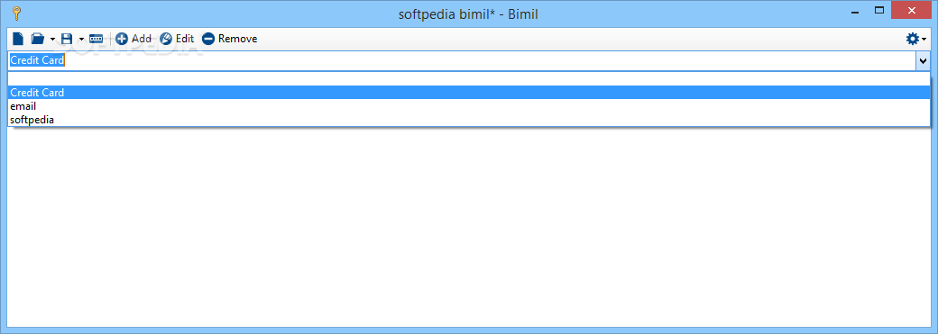Select the softpedia entry in the list
Image resolution: width=938 pixels, height=334 pixels.
[x=468, y=120]
